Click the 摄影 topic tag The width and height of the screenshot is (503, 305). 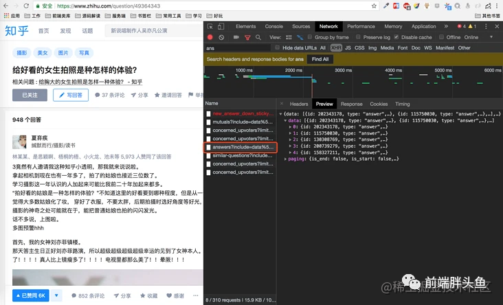click(x=22, y=53)
